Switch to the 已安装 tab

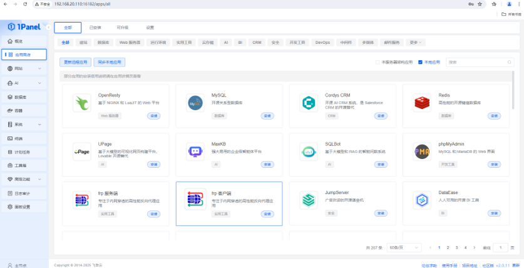click(95, 28)
